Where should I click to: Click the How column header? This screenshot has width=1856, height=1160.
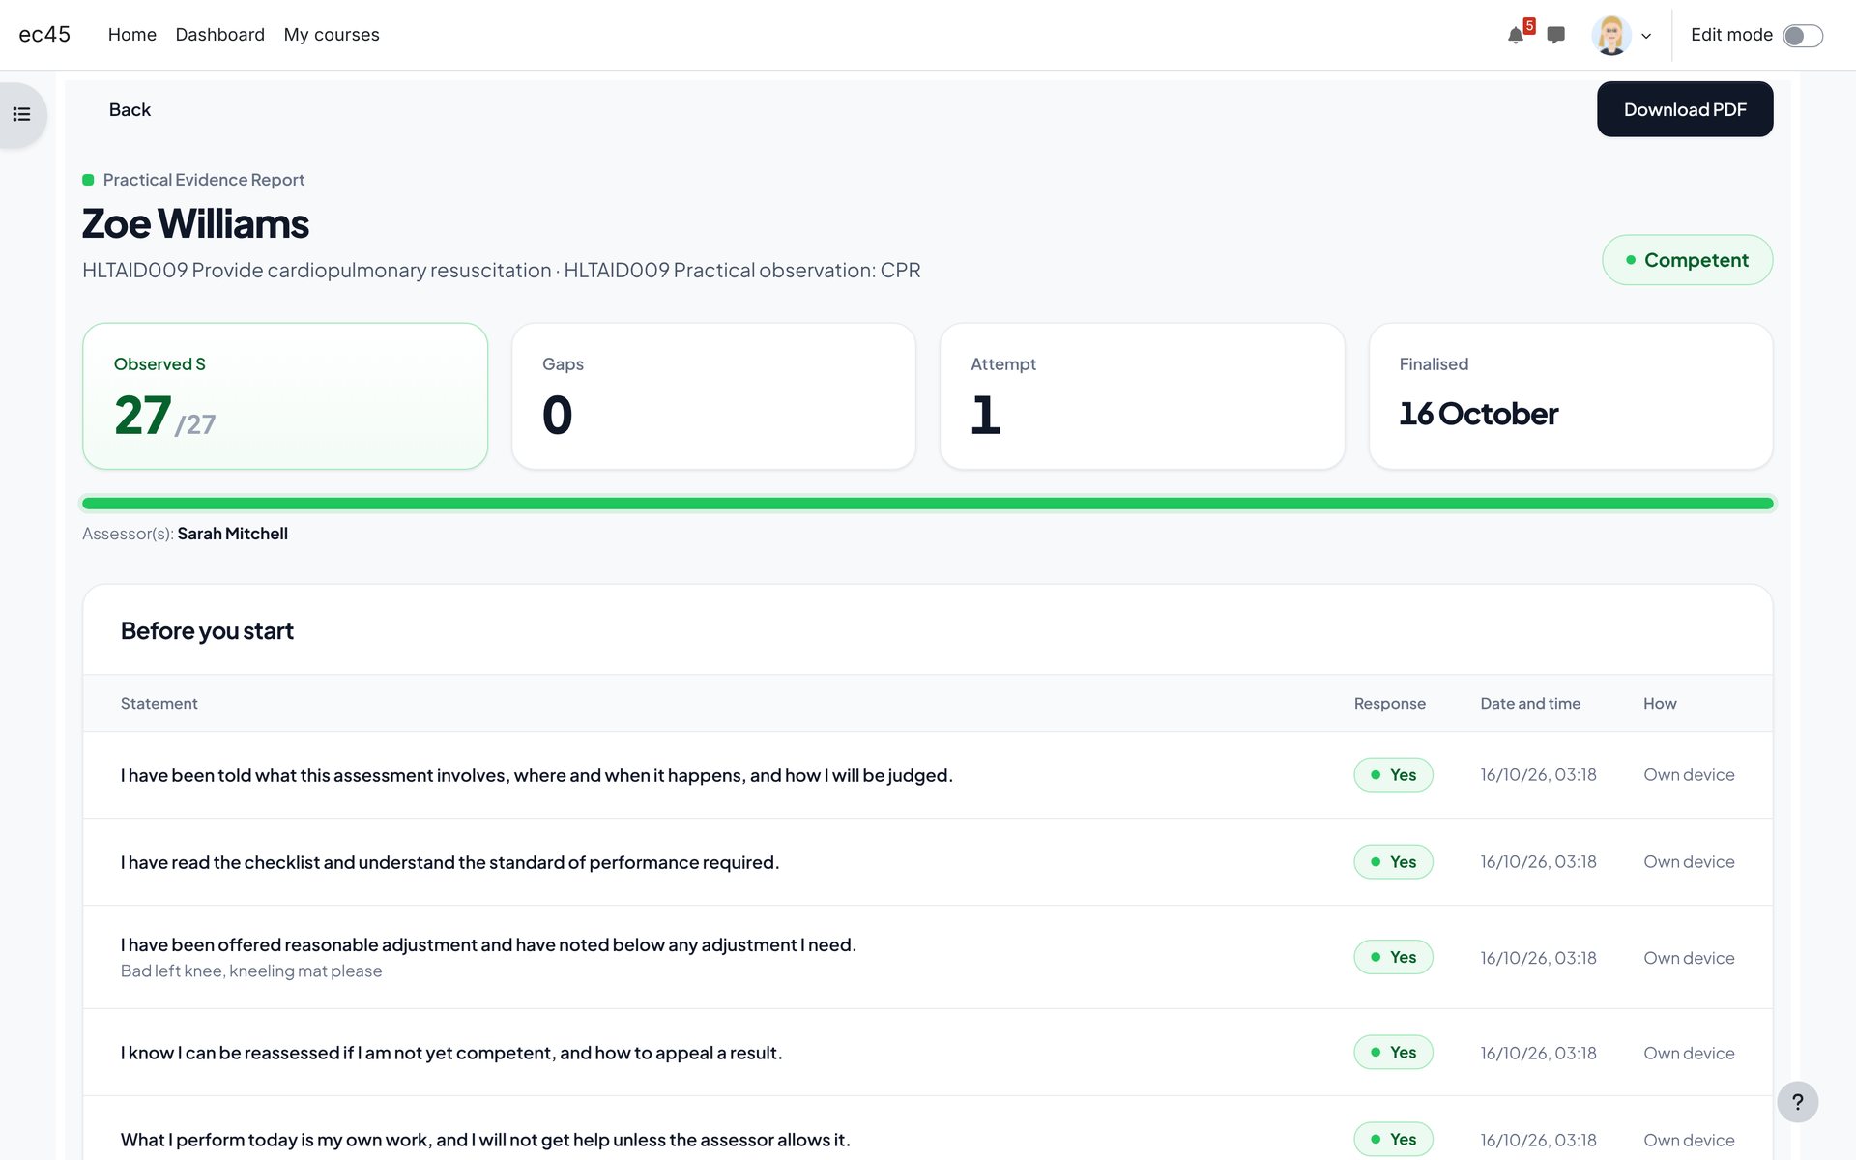pos(1660,704)
